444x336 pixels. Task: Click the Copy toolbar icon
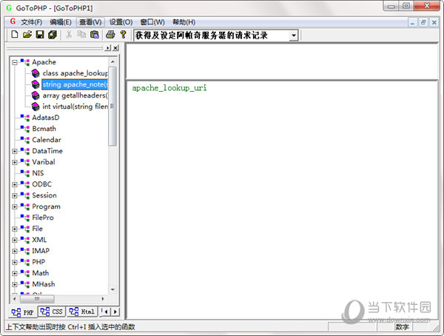[x=81, y=35]
